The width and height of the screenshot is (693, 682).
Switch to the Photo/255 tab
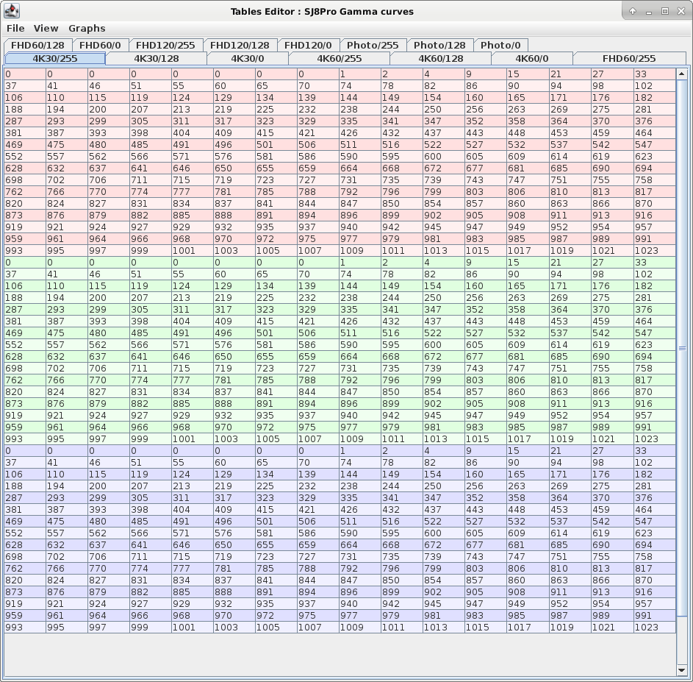[x=373, y=45]
